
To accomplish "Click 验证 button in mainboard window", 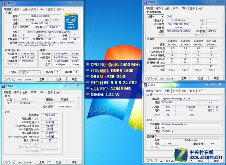I will pyautogui.click(x=201, y=161).
